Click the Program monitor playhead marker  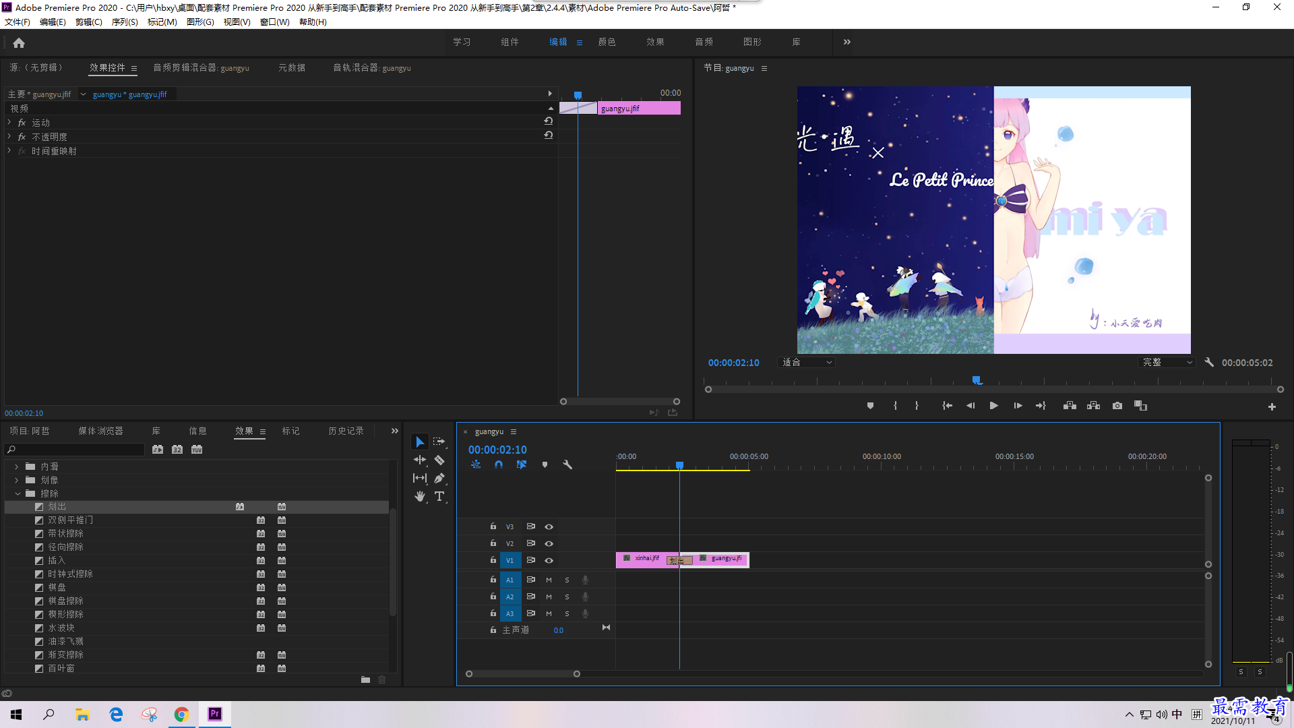tap(977, 381)
